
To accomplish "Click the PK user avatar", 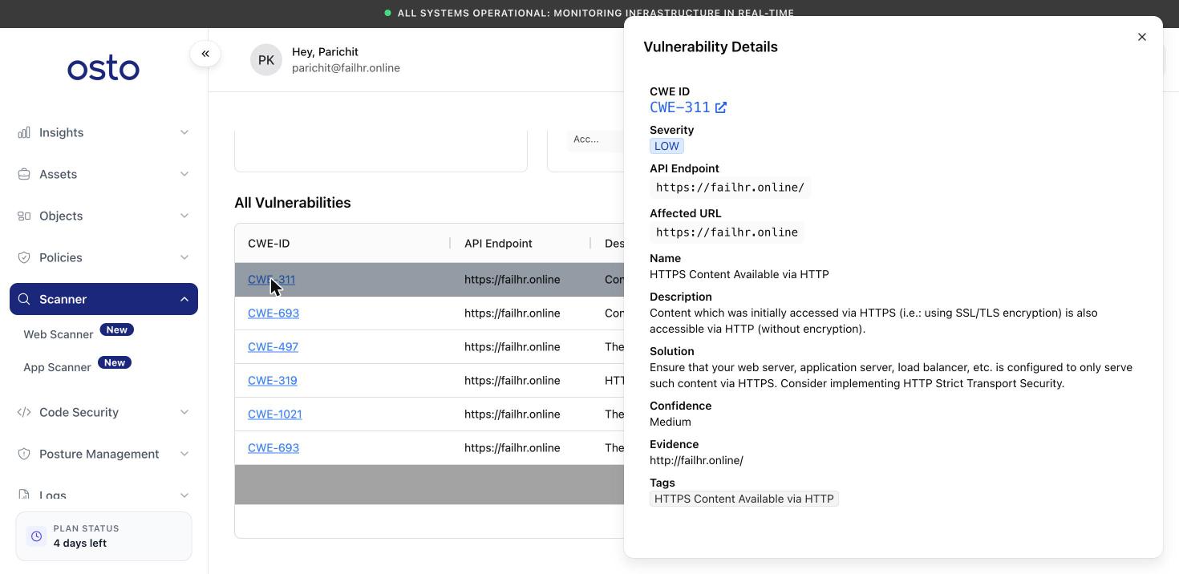I will click(x=266, y=60).
